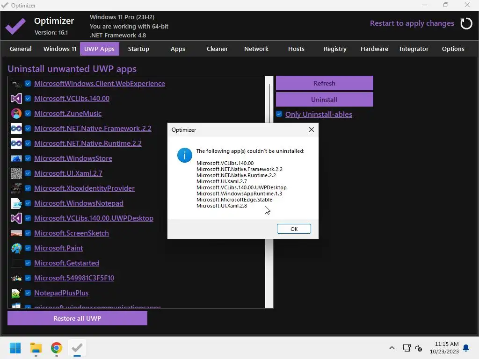Click the Microsoft.NET.Native.Framework.2.2 icon
The width and height of the screenshot is (479, 359).
[x=16, y=129]
